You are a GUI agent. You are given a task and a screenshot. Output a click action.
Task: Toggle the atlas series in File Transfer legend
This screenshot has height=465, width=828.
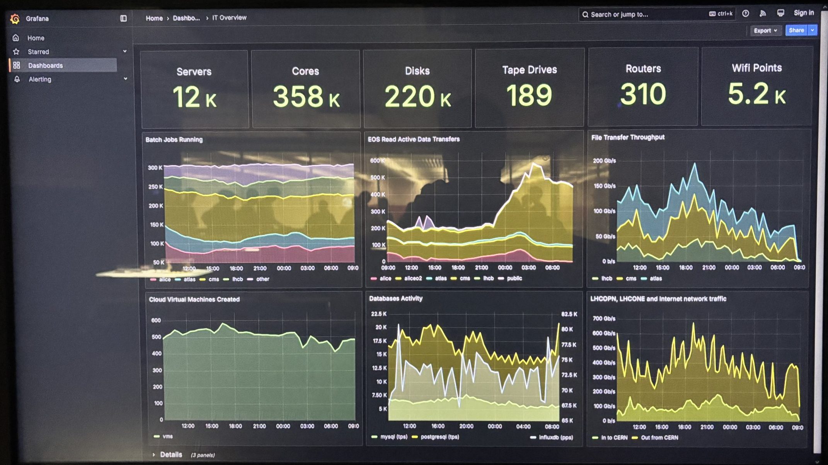(655, 278)
